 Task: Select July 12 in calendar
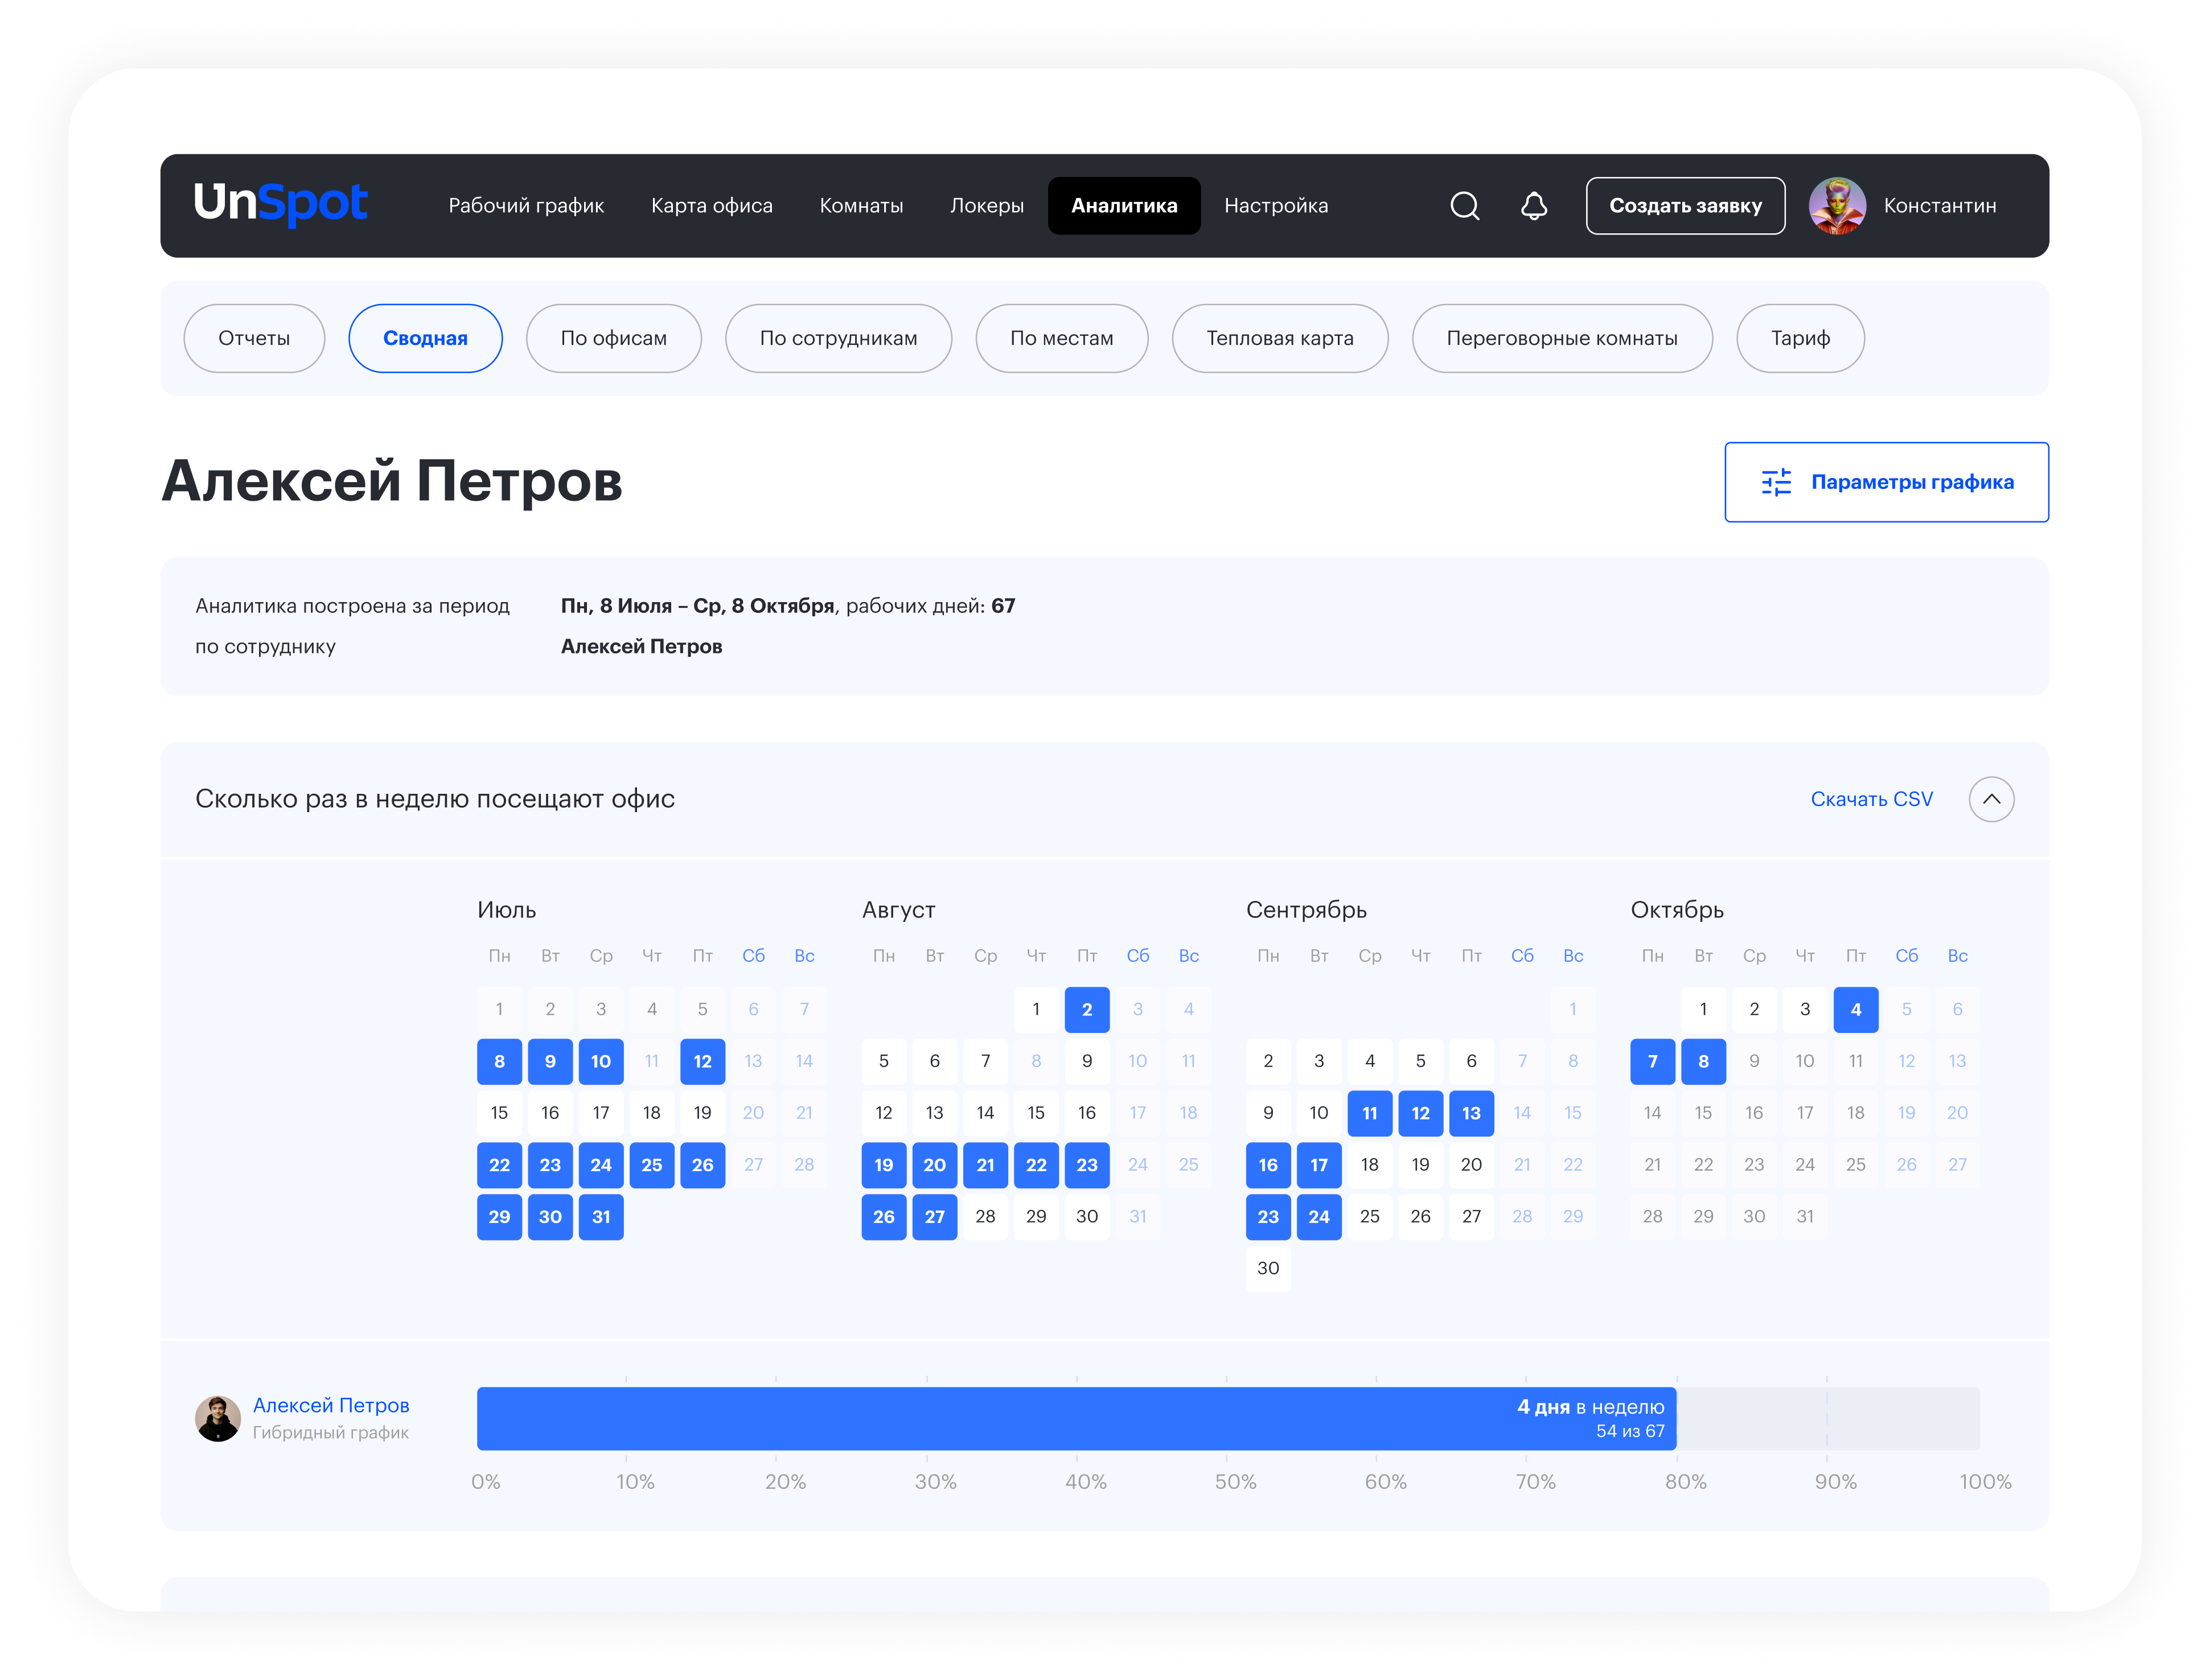click(x=703, y=1061)
